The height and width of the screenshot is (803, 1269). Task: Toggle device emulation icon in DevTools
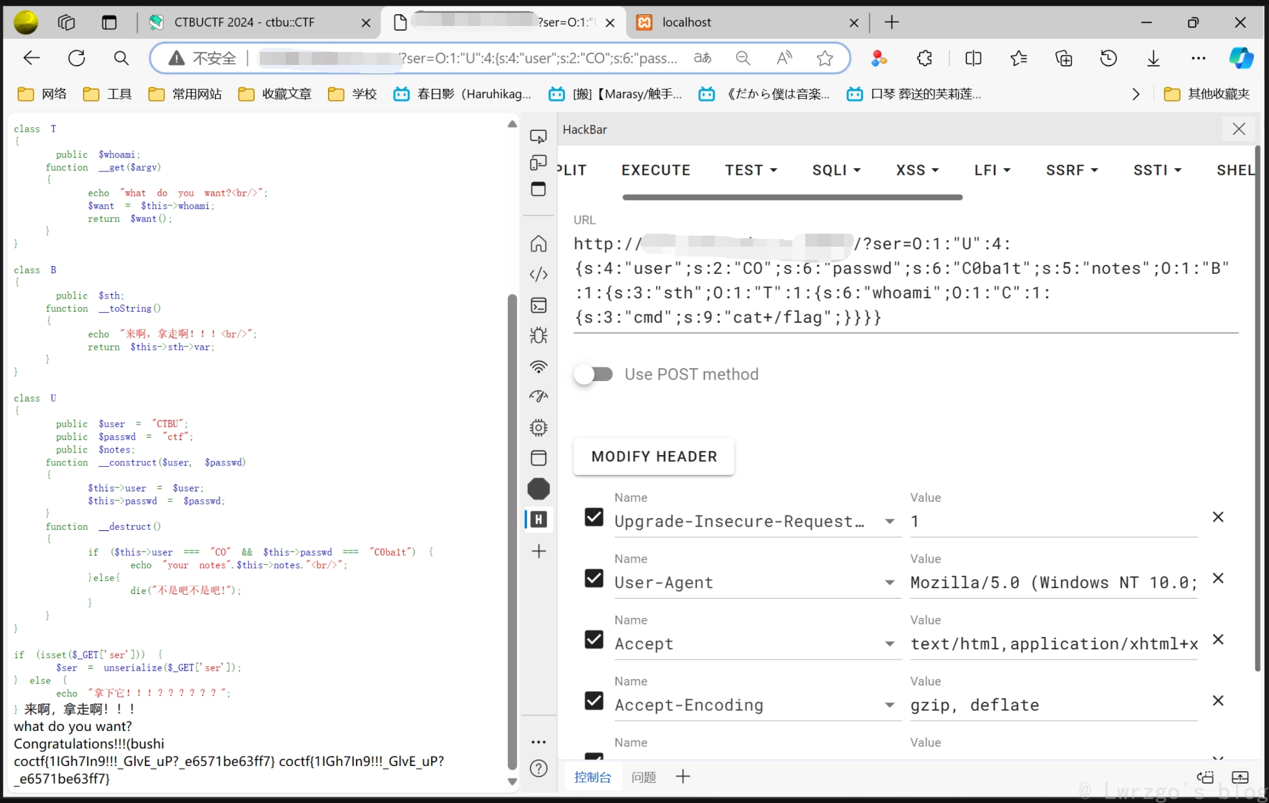point(538,162)
